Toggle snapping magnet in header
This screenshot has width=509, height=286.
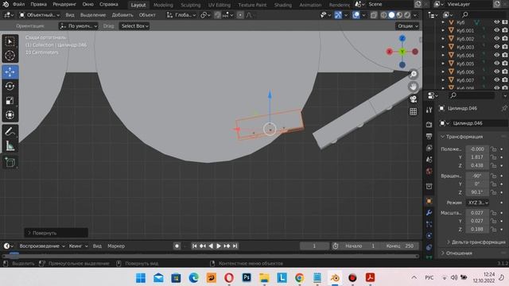click(217, 15)
